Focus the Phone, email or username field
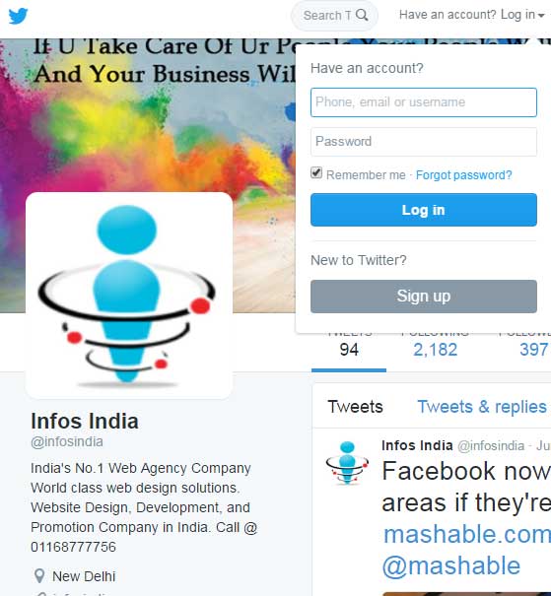Viewport: 551px width, 596px height. tap(424, 102)
